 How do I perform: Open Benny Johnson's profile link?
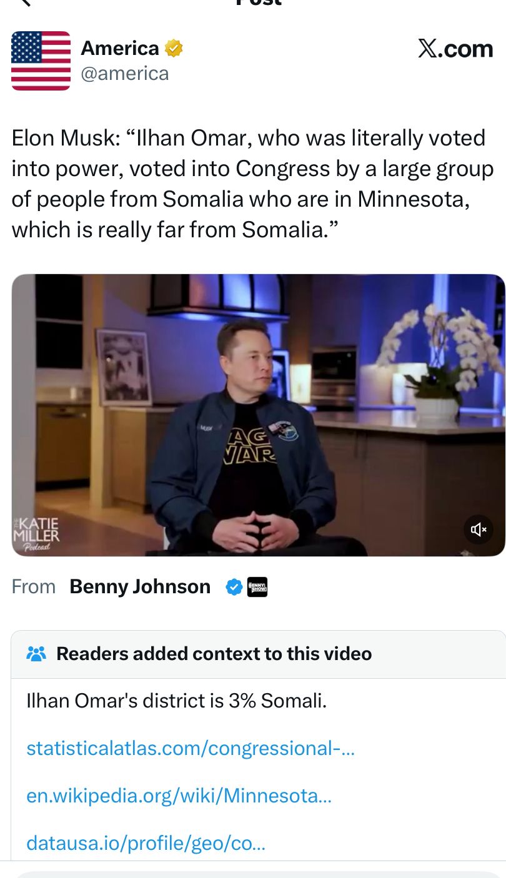(x=140, y=586)
